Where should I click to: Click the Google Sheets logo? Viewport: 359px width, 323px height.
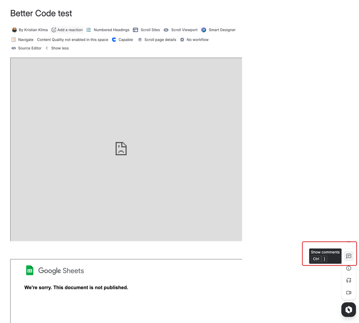point(29,270)
